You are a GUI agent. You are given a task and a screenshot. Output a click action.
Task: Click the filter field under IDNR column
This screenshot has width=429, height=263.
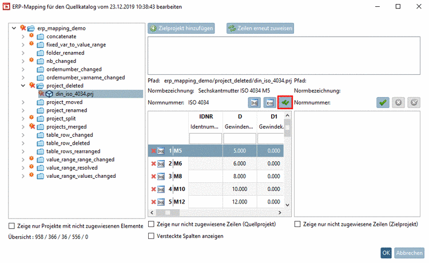pos(205,138)
